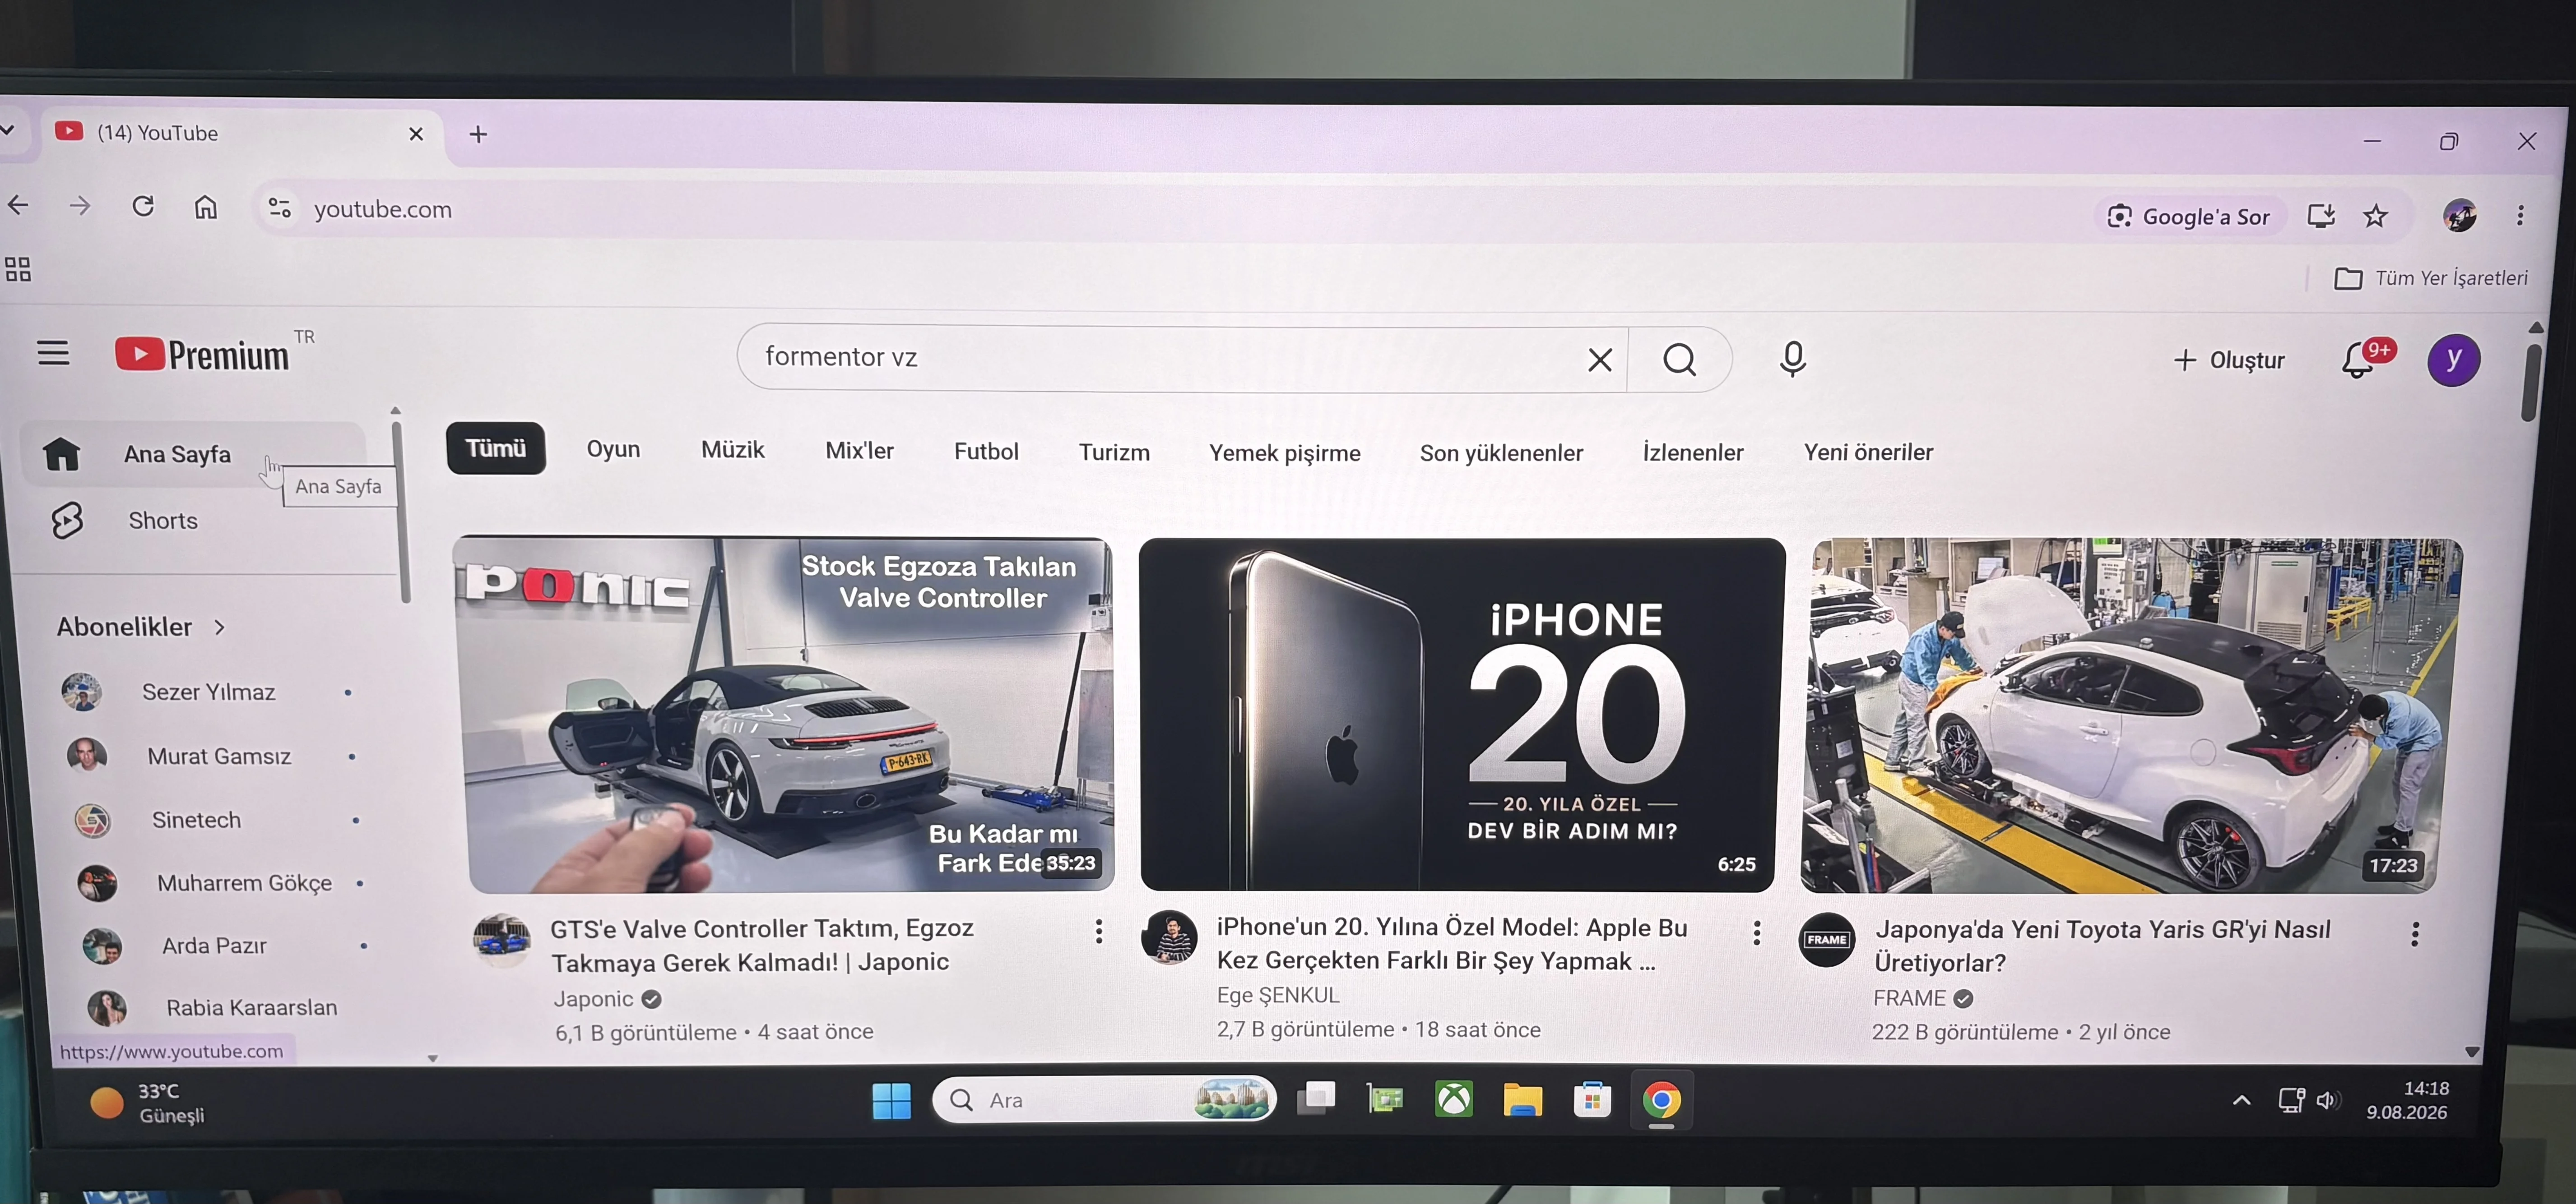Click the magnifier search button
This screenshot has height=1204, width=2576.
(1679, 360)
